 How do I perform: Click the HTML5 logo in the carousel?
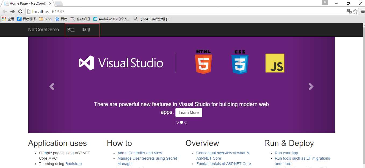(x=203, y=62)
